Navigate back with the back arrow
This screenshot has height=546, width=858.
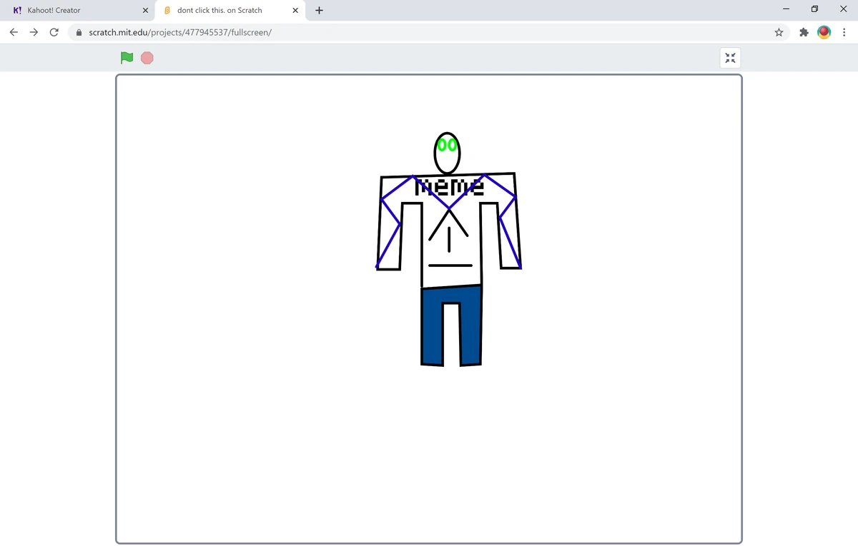coord(14,32)
